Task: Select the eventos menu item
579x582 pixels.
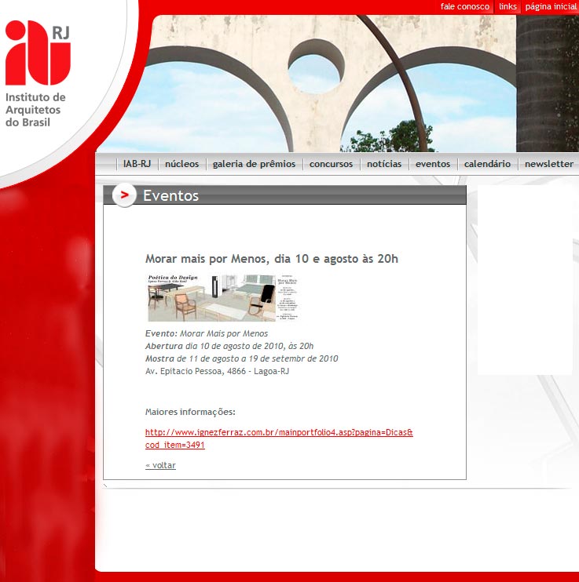Action: (433, 164)
